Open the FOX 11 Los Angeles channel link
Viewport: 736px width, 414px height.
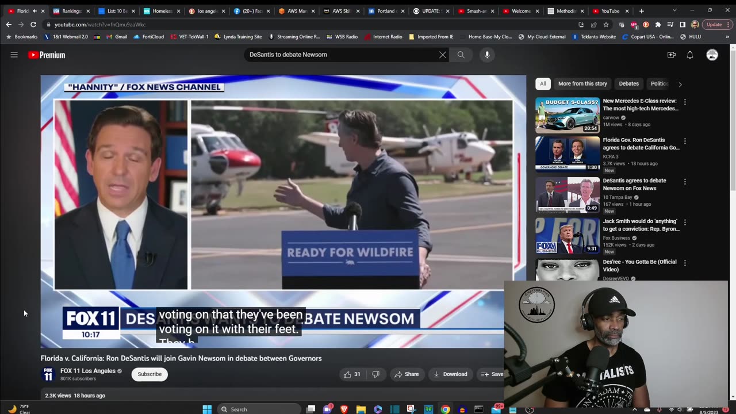click(88, 371)
